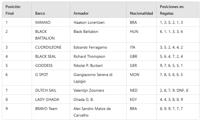Click the MAMAO boat cell
The height and width of the screenshot is (121, 201).
click(x=43, y=22)
